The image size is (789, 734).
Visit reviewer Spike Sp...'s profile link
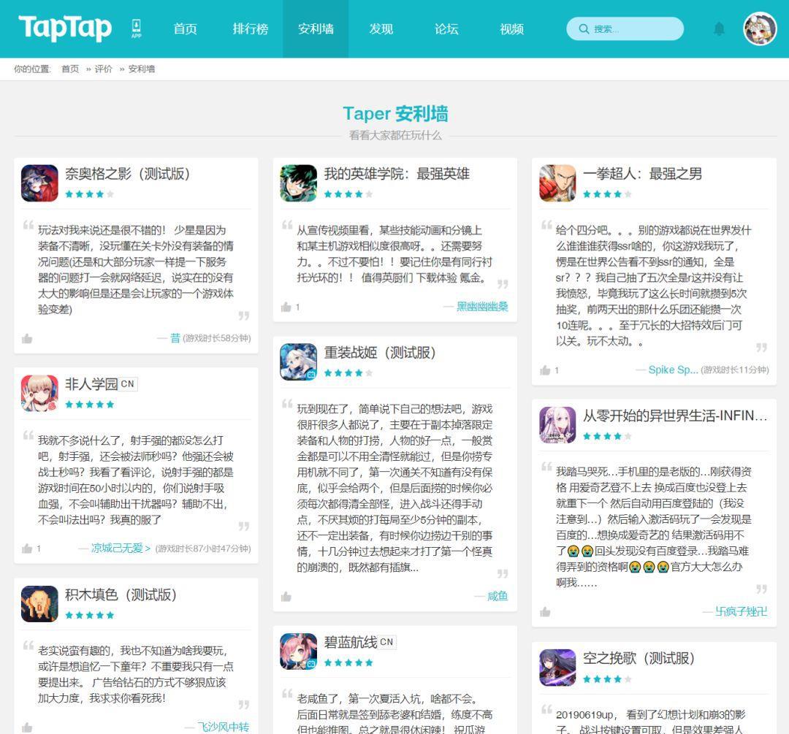pyautogui.click(x=674, y=370)
